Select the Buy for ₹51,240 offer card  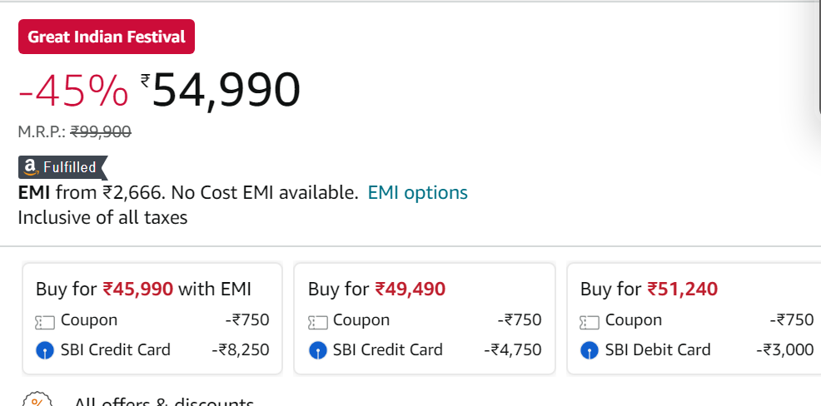694,319
